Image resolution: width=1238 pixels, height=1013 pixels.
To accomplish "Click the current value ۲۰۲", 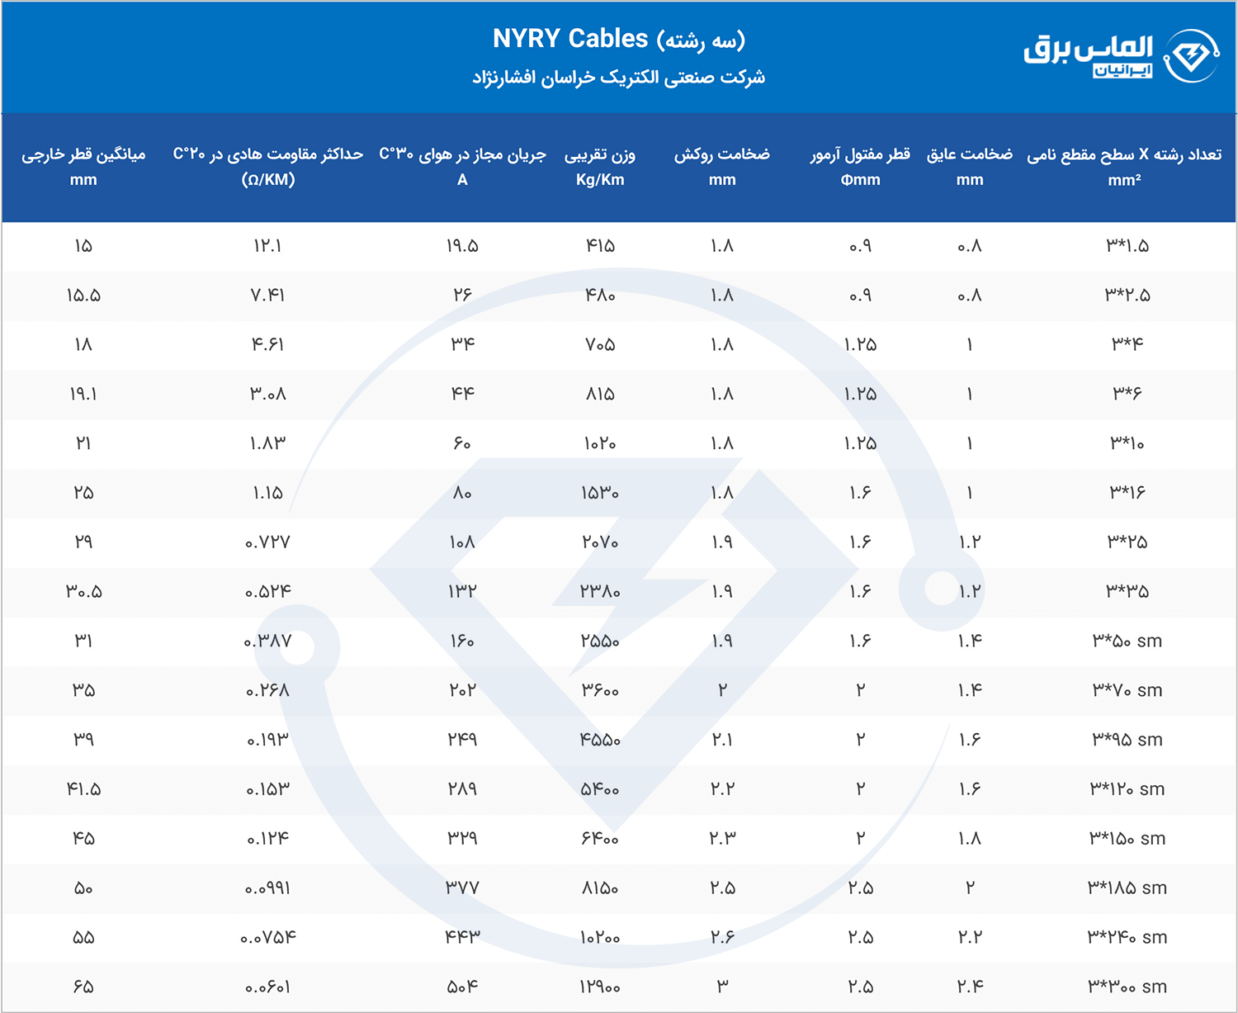I will pyautogui.click(x=462, y=690).
